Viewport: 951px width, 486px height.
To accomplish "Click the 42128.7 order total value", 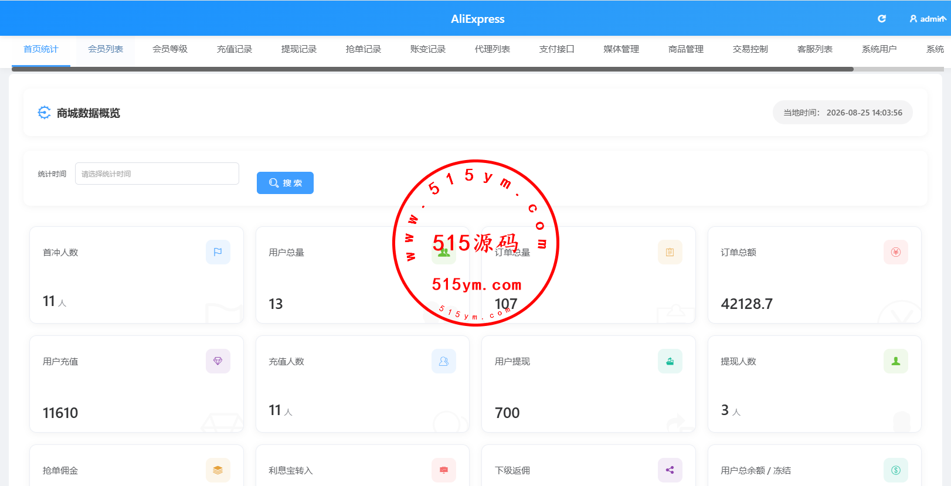I will click(747, 304).
